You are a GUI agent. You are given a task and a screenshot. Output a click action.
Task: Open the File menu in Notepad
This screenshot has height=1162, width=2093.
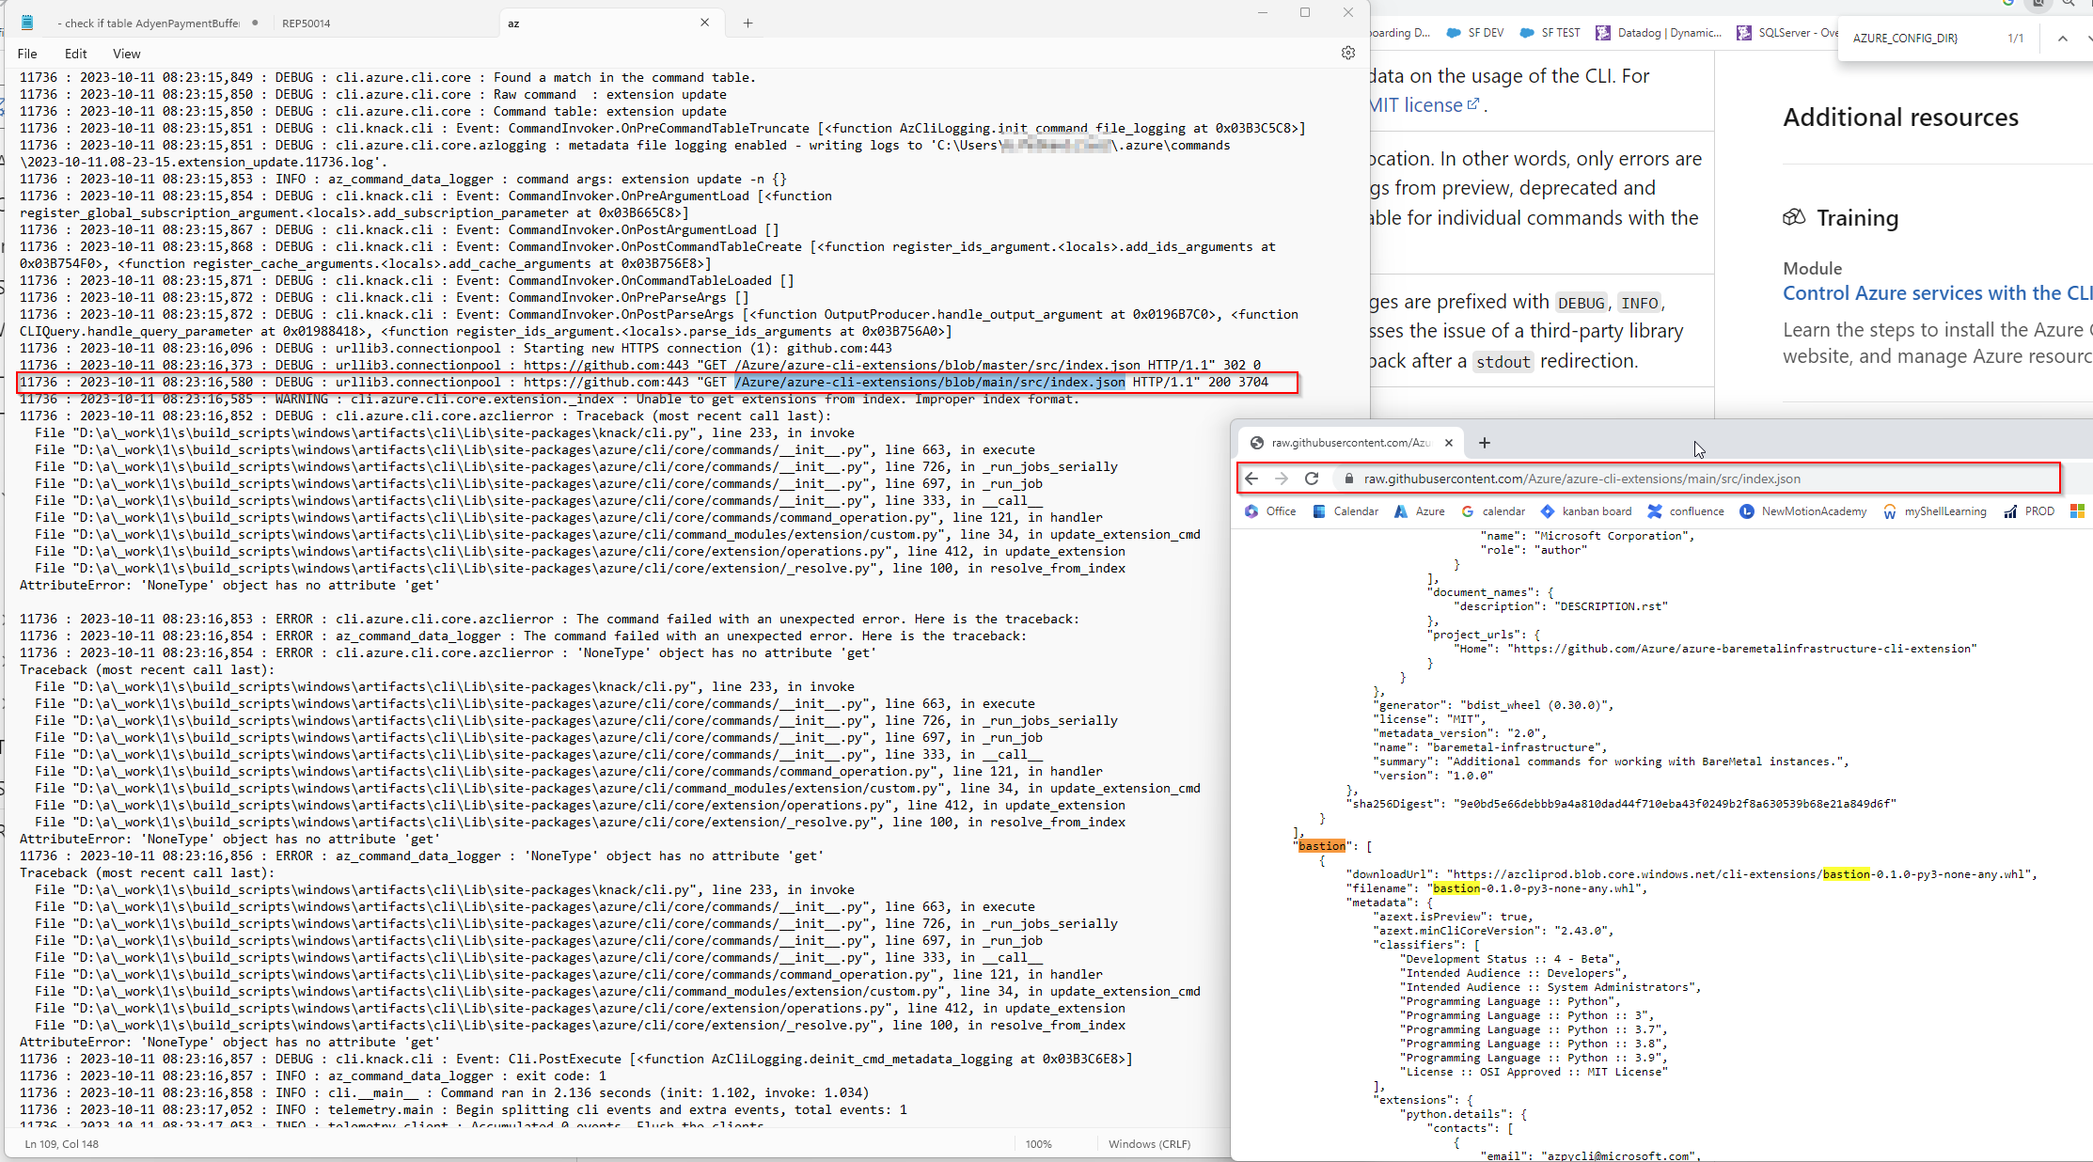[26, 54]
